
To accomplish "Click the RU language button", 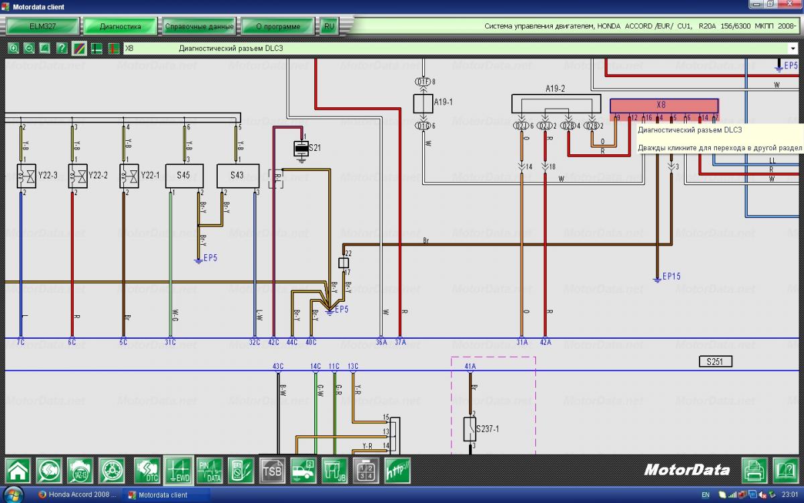I will coord(329,27).
